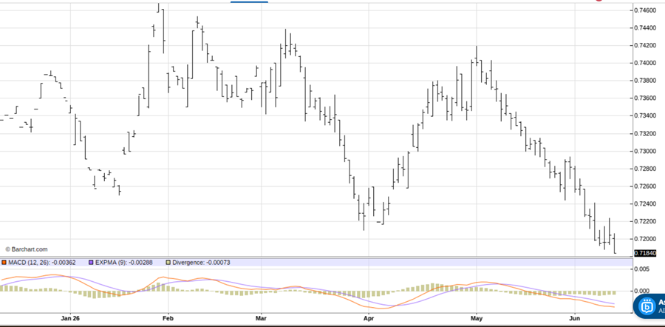The width and height of the screenshot is (665, 327).
Task: Click the 0.72400 price axis label
Action: pos(645,204)
